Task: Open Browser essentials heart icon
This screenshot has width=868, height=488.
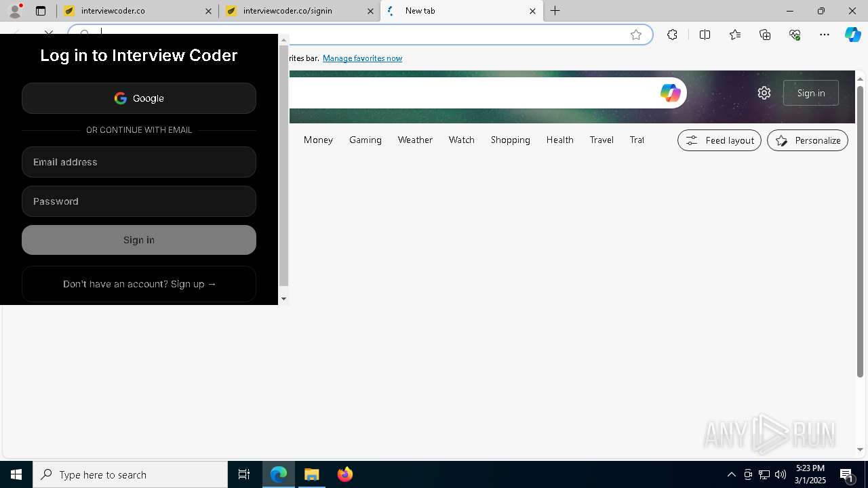Action: click(795, 35)
